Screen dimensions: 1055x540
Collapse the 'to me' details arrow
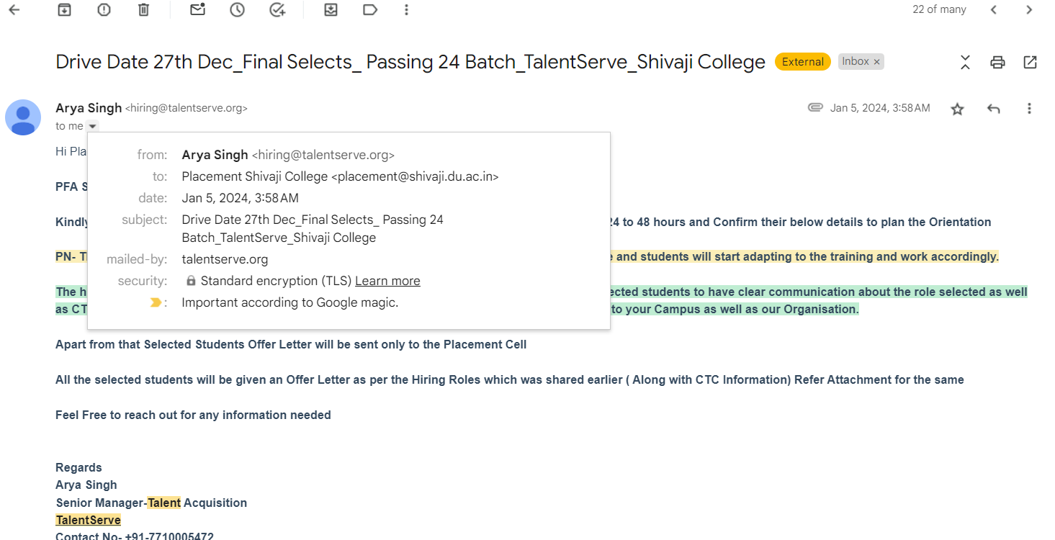click(92, 126)
